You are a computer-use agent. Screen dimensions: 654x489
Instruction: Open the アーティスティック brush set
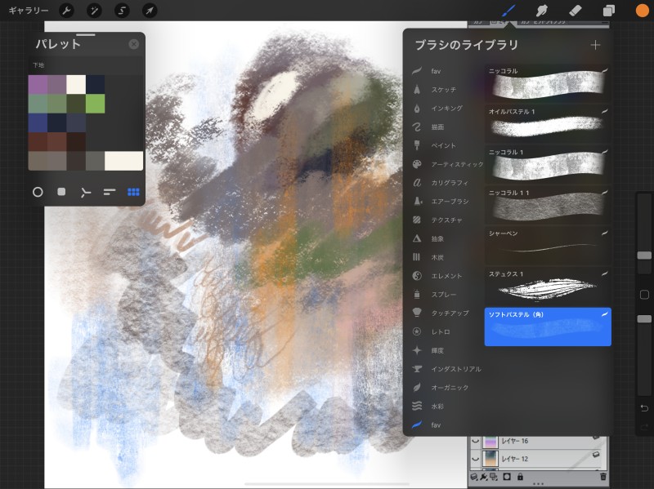click(446, 164)
